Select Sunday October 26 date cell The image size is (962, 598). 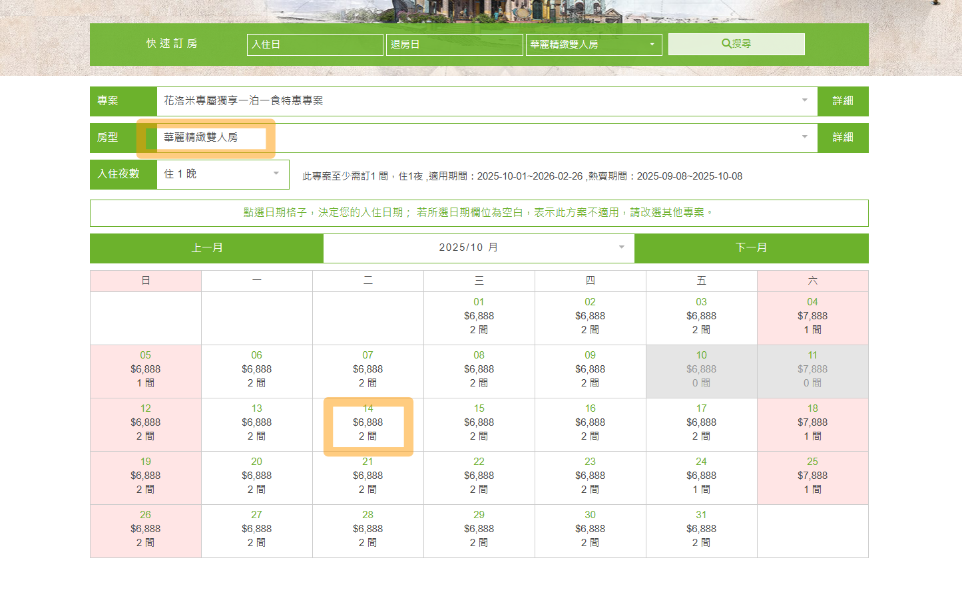[x=145, y=529]
